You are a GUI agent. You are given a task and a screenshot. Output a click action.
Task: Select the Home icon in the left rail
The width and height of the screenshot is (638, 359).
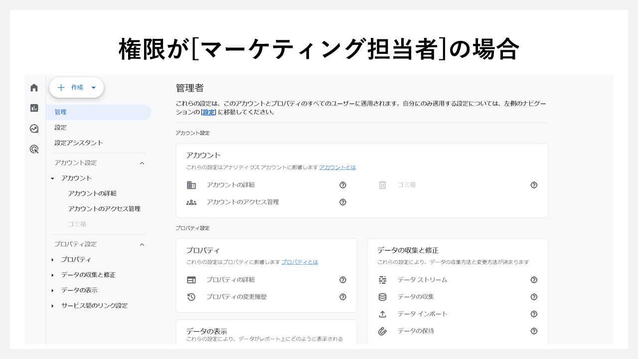(x=33, y=87)
